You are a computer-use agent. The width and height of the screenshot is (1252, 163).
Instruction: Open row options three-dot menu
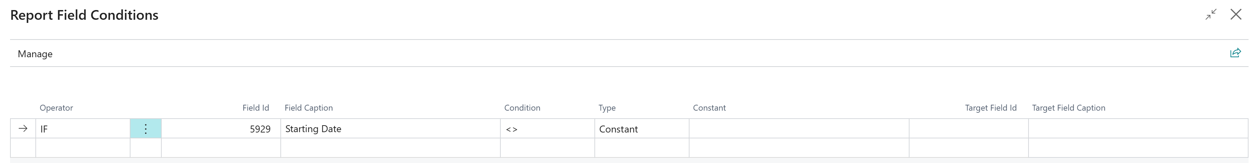[x=145, y=129]
